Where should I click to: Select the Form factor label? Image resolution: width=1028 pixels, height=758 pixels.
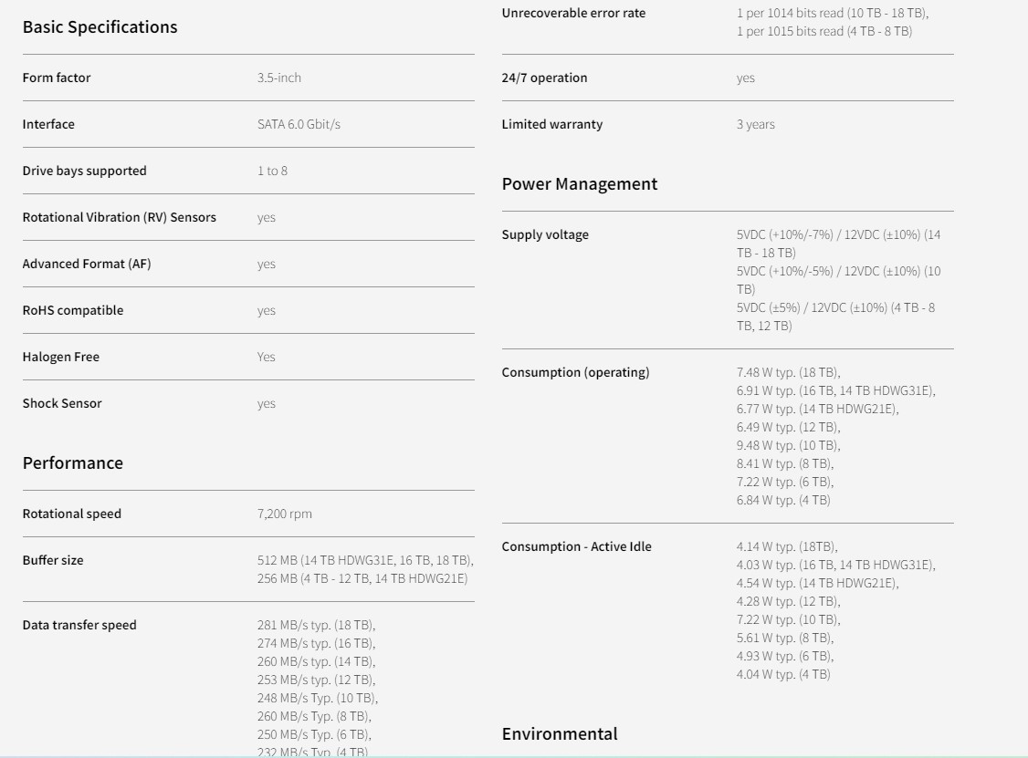[57, 78]
